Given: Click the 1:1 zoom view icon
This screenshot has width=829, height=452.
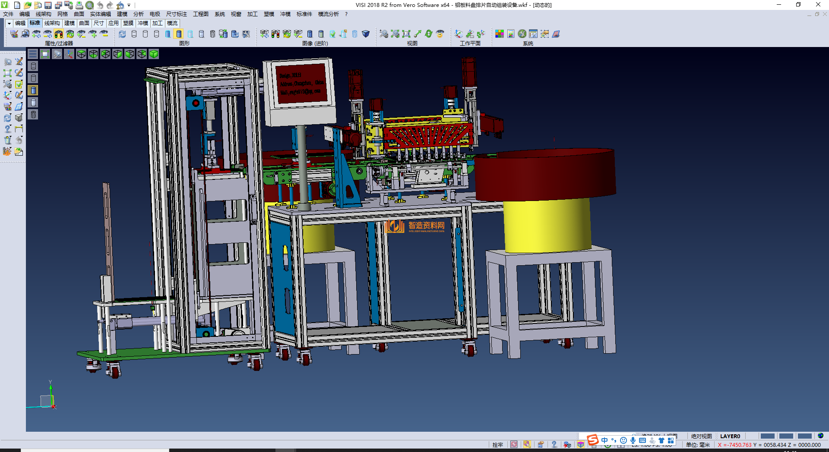Looking at the screenshot, I should 406,34.
